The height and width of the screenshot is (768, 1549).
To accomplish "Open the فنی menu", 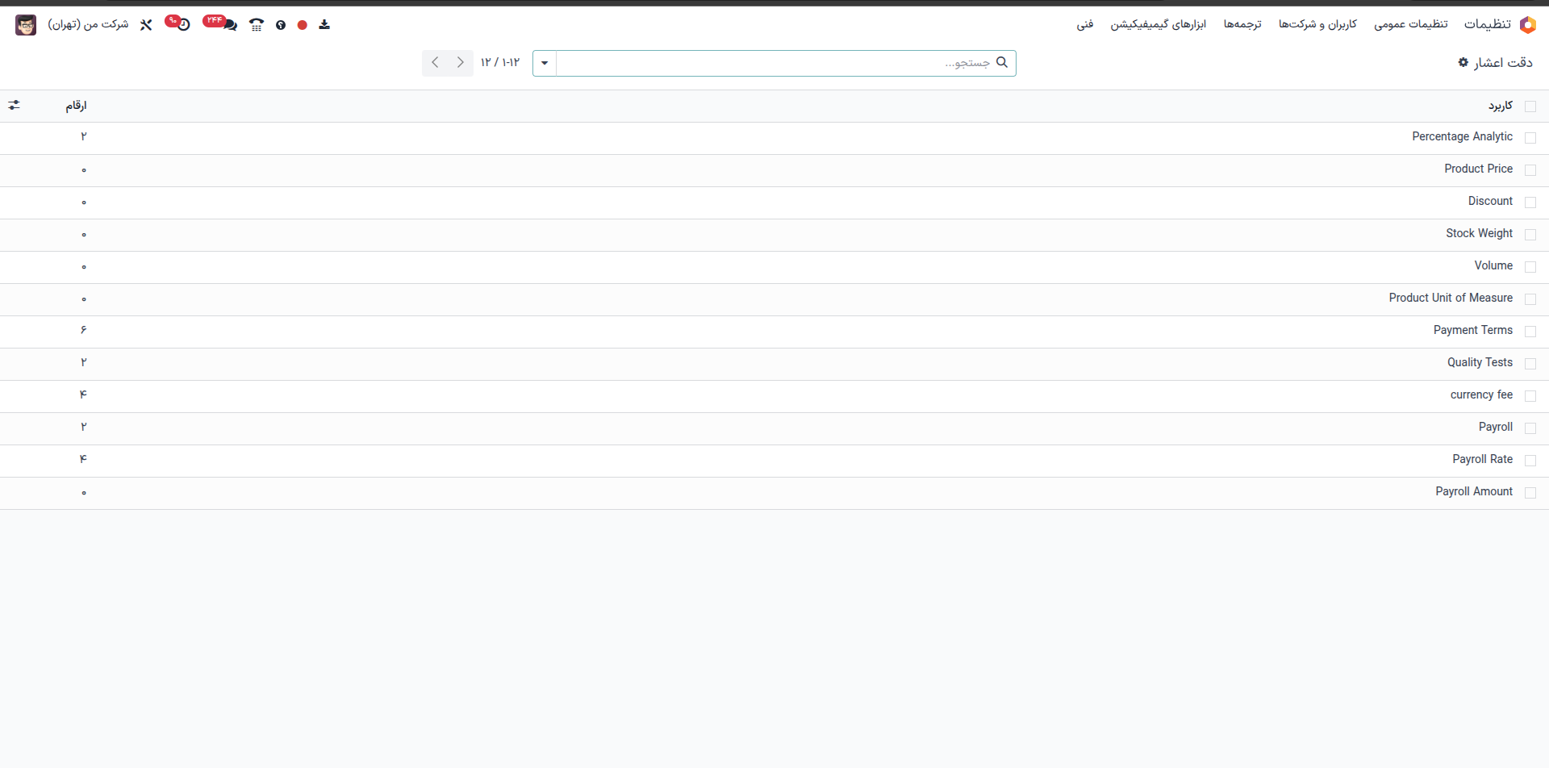I will [1085, 25].
